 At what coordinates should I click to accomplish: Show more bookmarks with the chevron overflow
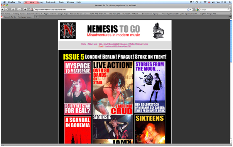click(x=231, y=14)
